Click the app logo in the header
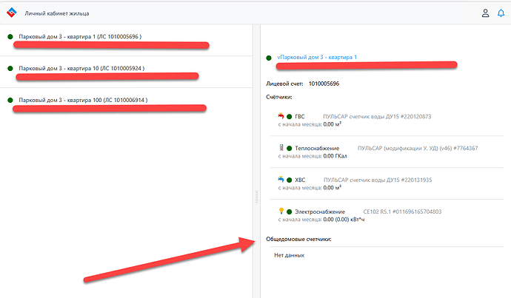The width and height of the screenshot is (511, 298). point(11,13)
